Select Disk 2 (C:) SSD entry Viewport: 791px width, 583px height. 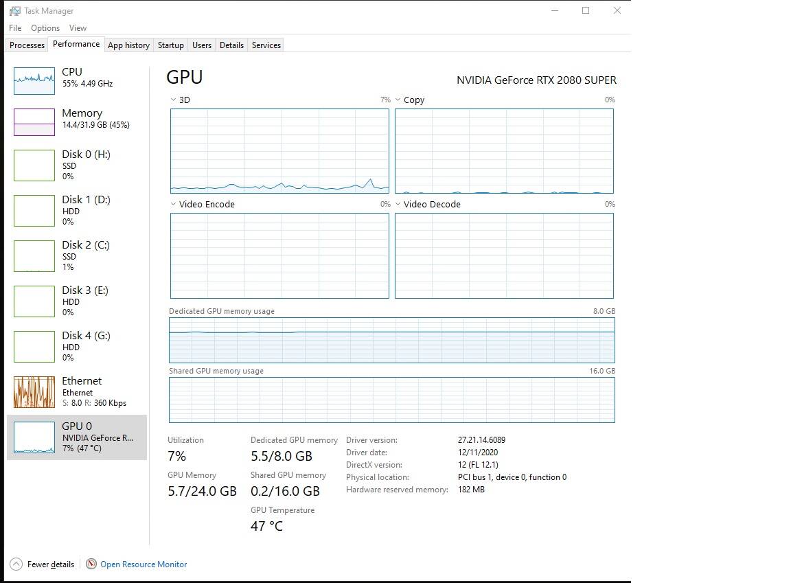(x=77, y=255)
